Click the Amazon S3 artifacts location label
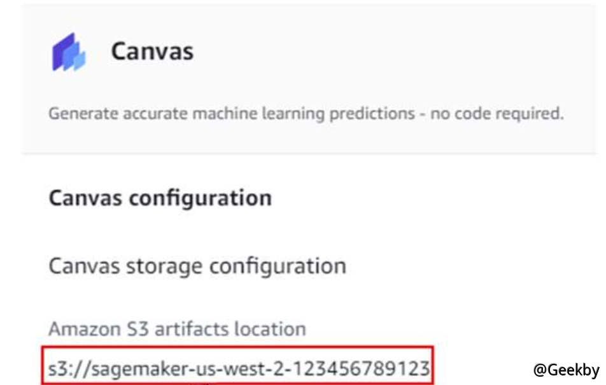The width and height of the screenshot is (606, 385). coord(177,329)
